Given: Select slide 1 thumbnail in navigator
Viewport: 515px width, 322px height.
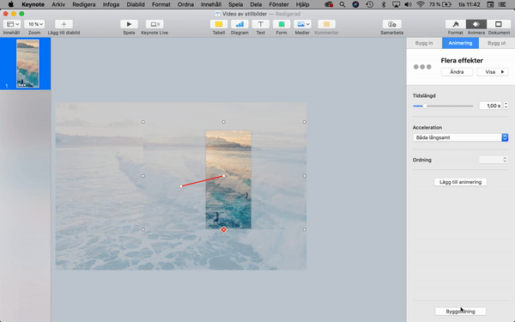Looking at the screenshot, I should point(27,64).
